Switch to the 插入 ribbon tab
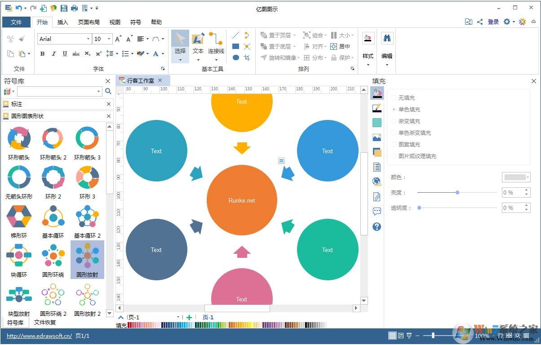 click(x=63, y=22)
